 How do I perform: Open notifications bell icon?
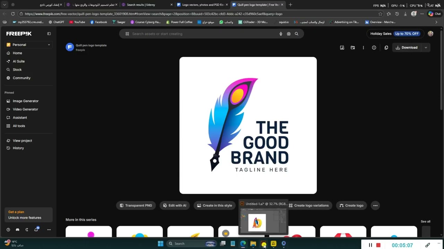[x=36, y=230]
